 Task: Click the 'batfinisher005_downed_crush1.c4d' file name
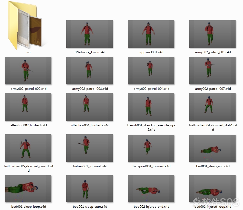(28, 168)
